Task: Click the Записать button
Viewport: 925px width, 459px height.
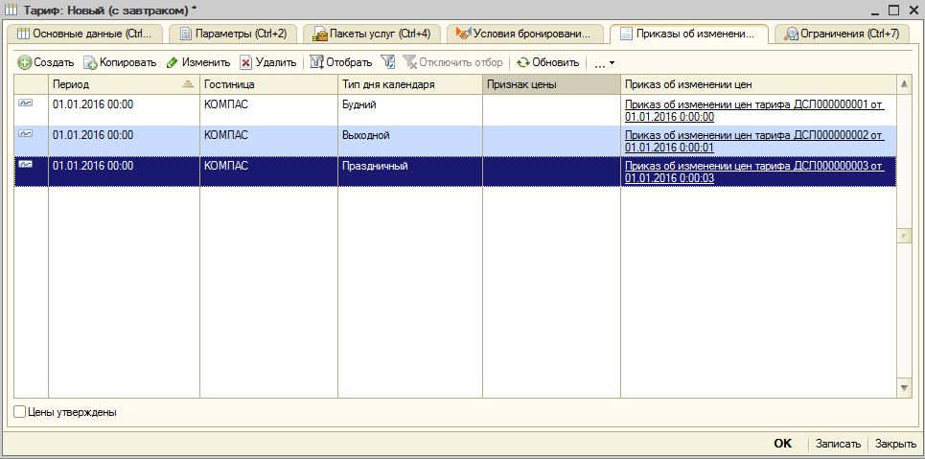Action: pyautogui.click(x=838, y=444)
